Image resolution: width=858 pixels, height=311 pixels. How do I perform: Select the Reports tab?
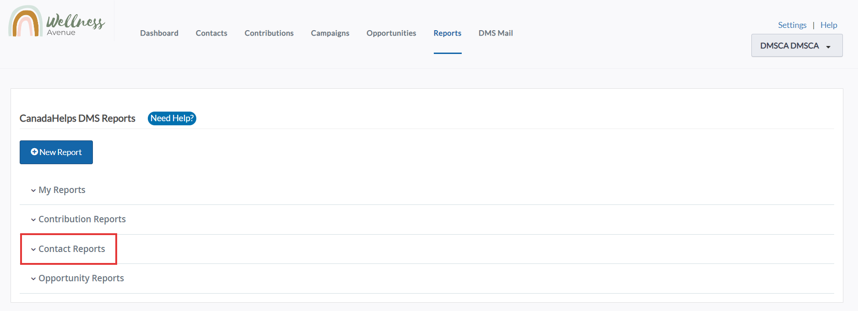tap(448, 33)
